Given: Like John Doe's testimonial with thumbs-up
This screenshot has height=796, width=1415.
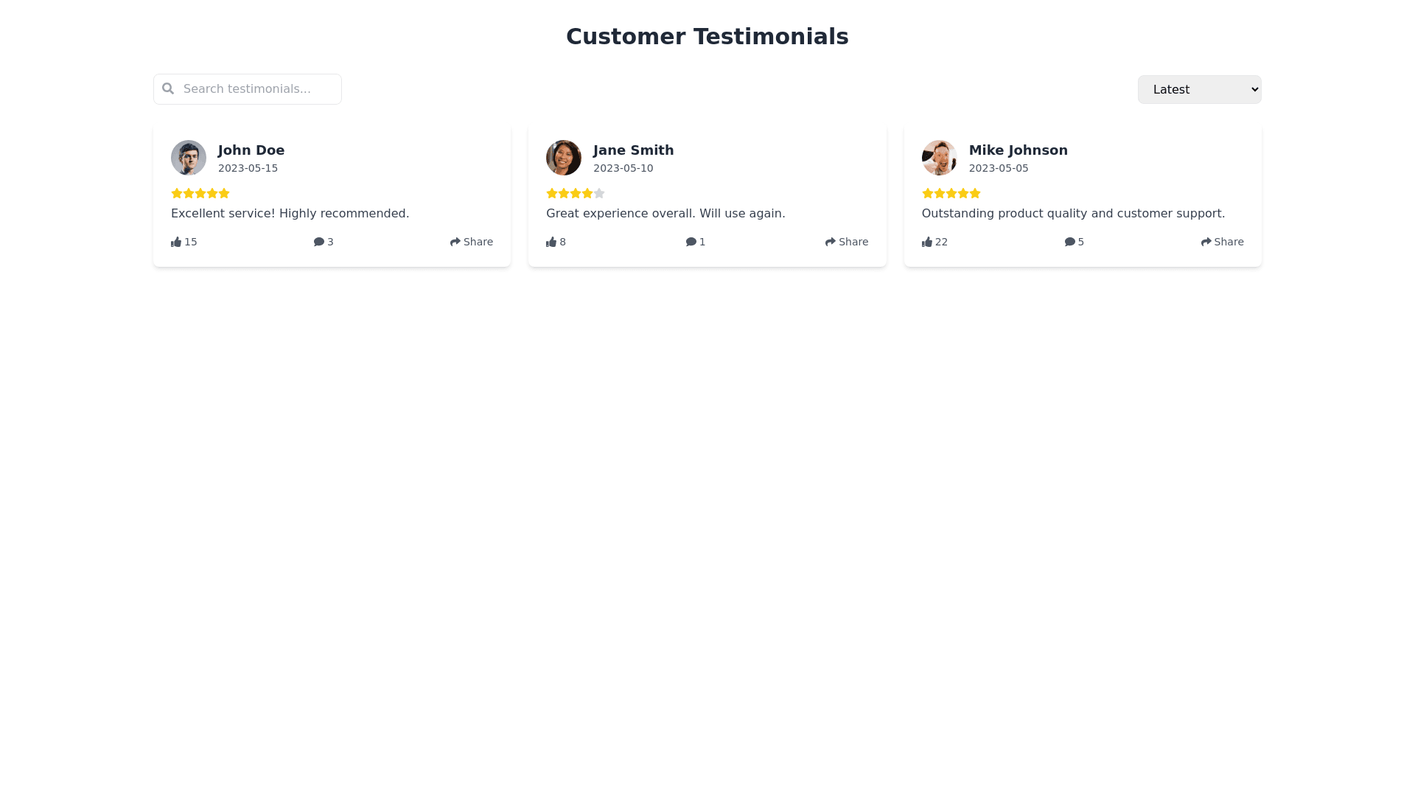Looking at the screenshot, I should click(184, 242).
